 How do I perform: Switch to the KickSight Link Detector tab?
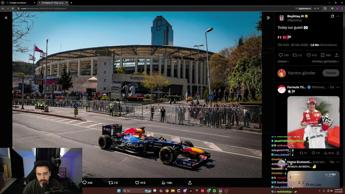pyautogui.click(x=21, y=3)
